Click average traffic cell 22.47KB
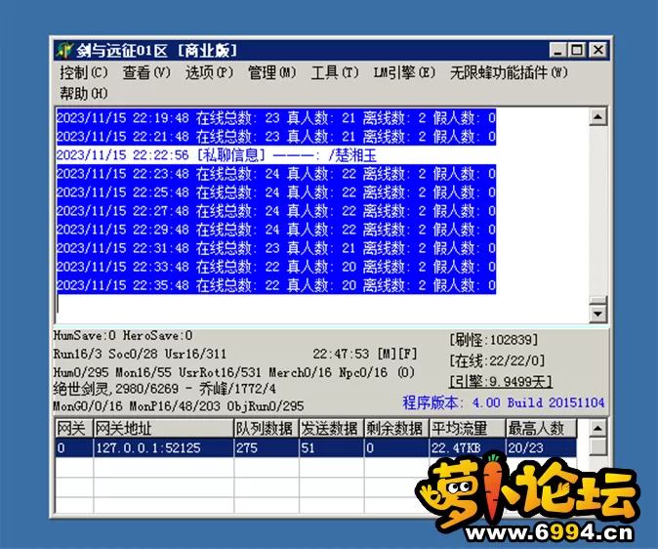This screenshot has width=658, height=549. tap(467, 447)
